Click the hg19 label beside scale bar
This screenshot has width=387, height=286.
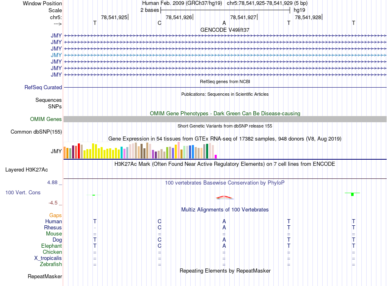[x=299, y=10]
